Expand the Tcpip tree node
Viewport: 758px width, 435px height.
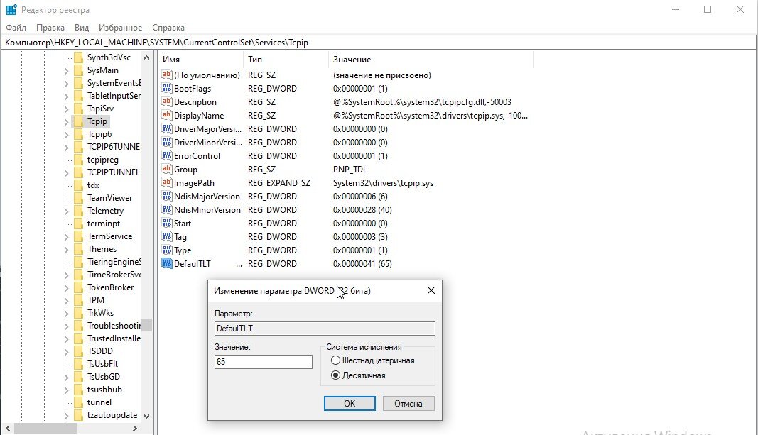pyautogui.click(x=66, y=121)
